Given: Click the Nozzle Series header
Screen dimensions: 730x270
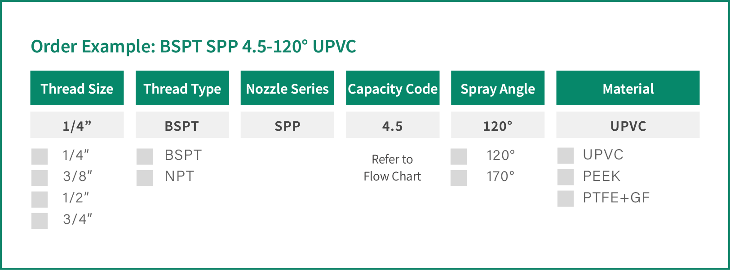Looking at the screenshot, I should pos(288,88).
